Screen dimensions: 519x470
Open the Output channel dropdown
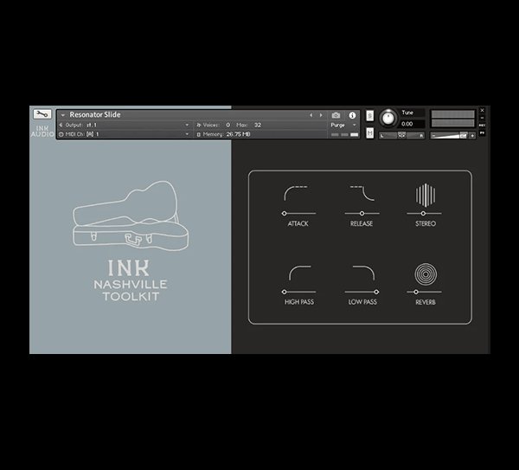click(187, 125)
